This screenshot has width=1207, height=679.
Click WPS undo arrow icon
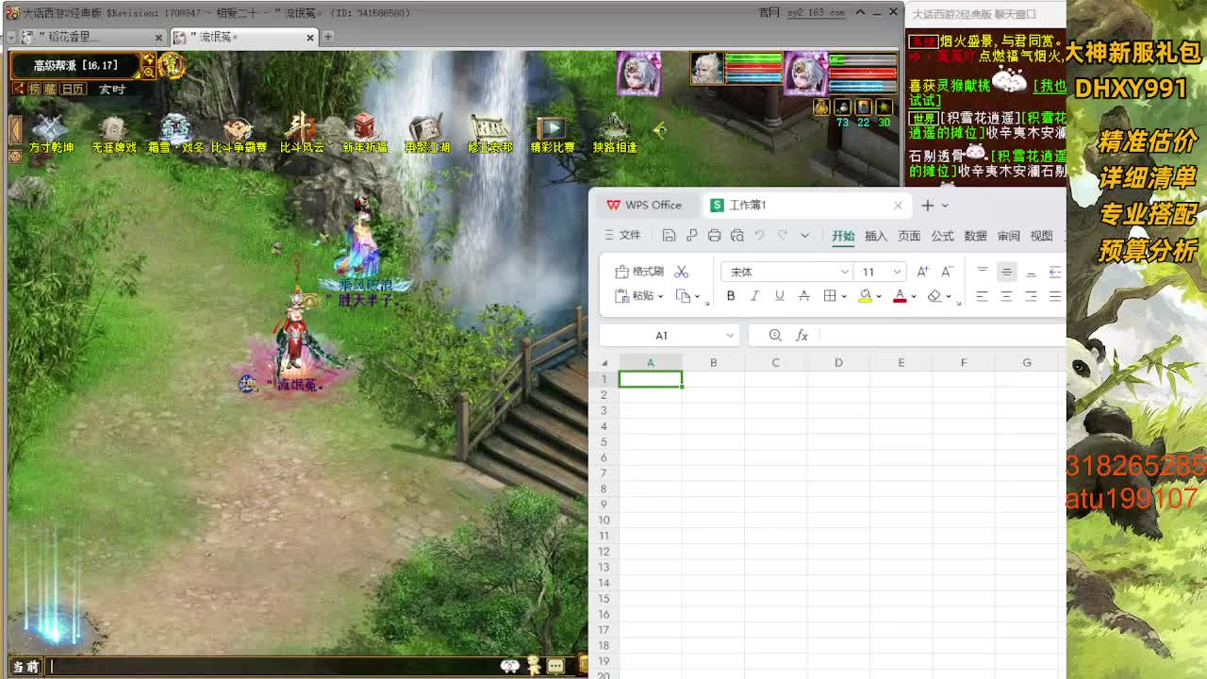[x=760, y=235]
